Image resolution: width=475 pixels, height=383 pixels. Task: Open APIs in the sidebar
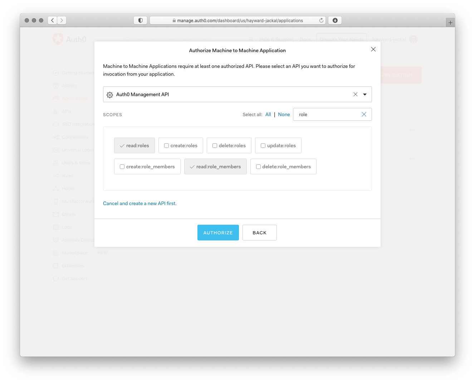click(x=62, y=111)
